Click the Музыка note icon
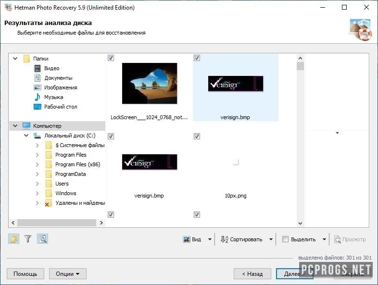This screenshot has height=285, width=378. pos(38,97)
